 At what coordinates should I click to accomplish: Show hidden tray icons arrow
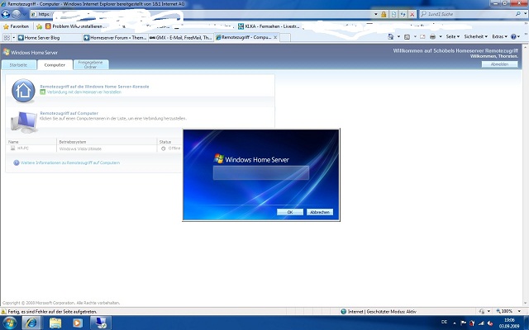tap(455, 323)
